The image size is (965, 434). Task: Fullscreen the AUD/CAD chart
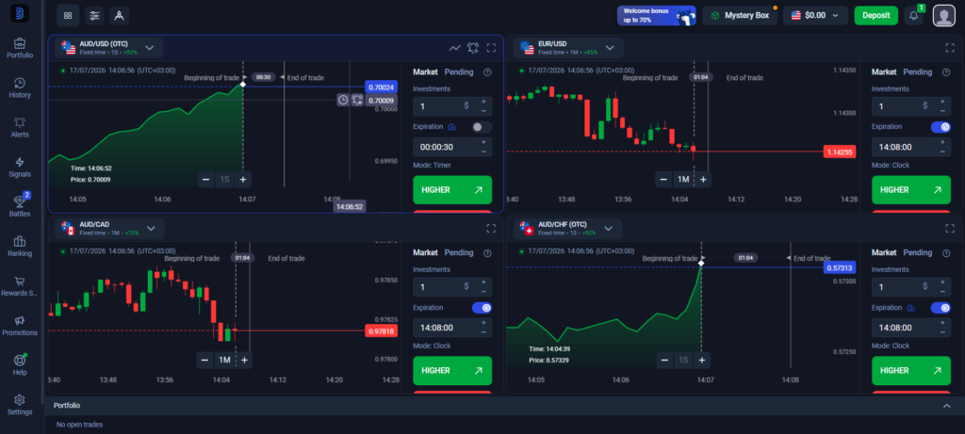click(491, 229)
